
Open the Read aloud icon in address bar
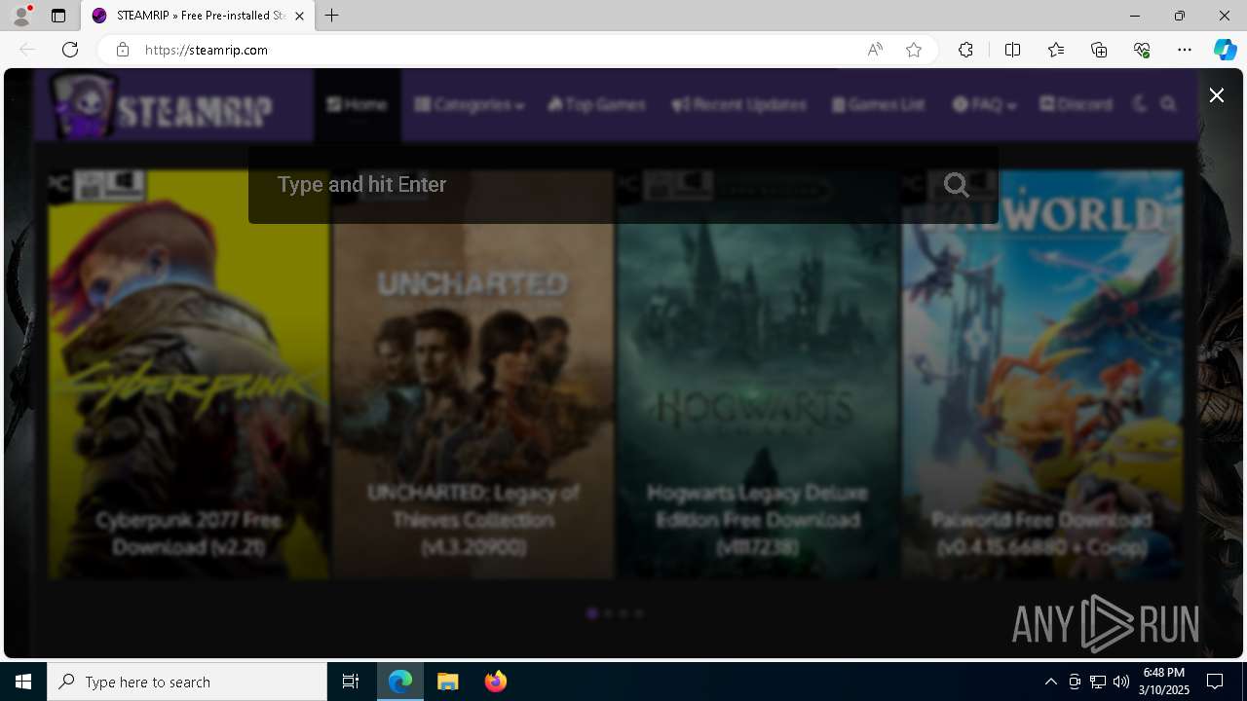click(875, 50)
